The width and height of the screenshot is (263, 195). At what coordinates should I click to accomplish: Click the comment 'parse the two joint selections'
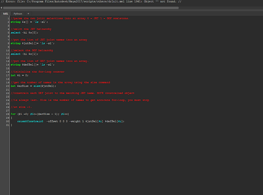pyautogui.click(x=70, y=18)
